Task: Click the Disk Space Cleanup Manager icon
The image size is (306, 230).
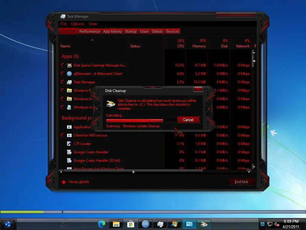Action: [x=69, y=65]
